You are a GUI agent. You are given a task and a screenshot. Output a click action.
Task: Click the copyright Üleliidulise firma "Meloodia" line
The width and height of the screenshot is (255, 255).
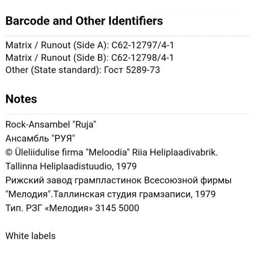[x=112, y=152]
